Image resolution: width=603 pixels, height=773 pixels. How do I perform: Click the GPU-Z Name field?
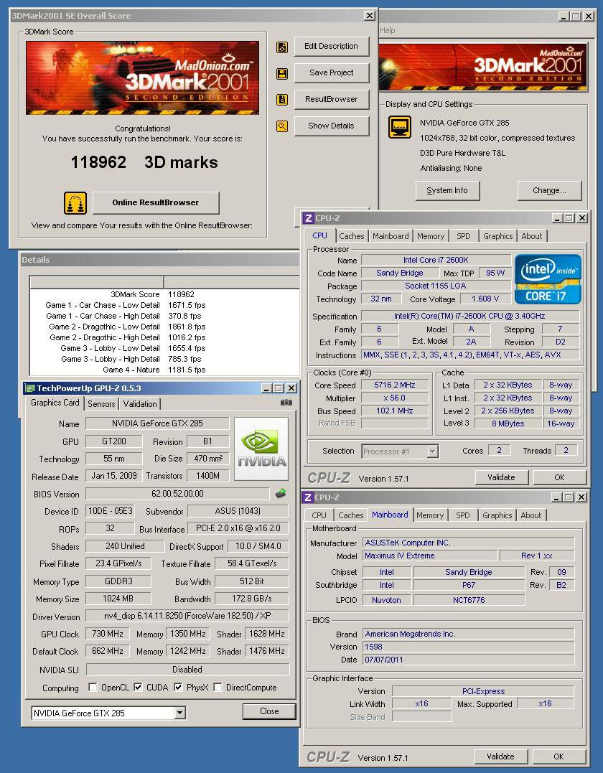pos(157,423)
